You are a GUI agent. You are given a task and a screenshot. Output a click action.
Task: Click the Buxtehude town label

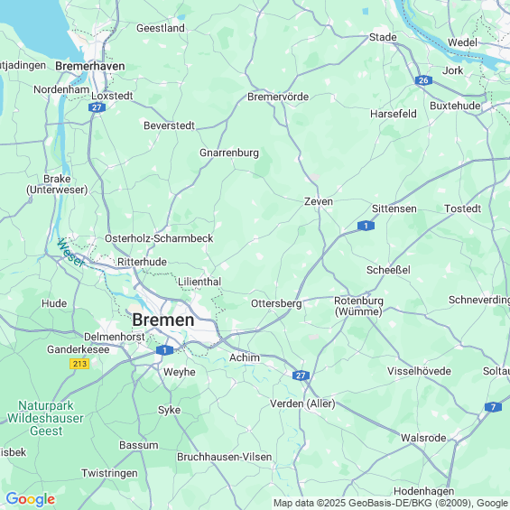tap(455, 106)
